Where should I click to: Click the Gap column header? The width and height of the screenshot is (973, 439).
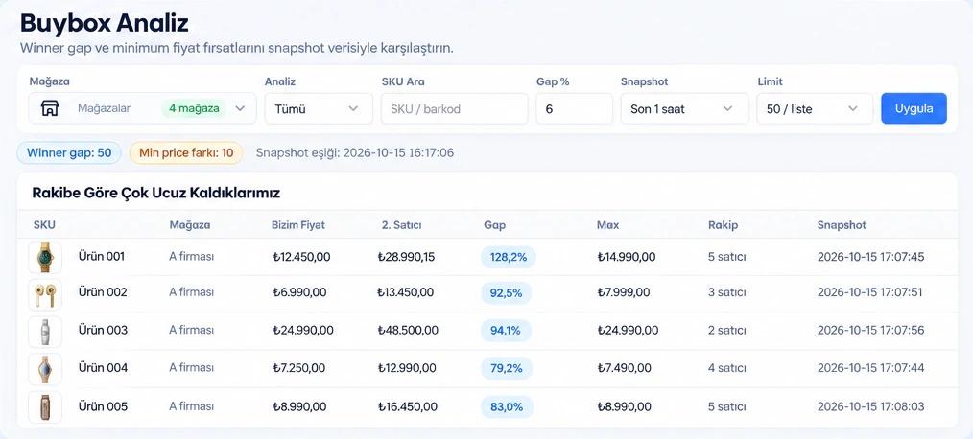[x=494, y=225]
